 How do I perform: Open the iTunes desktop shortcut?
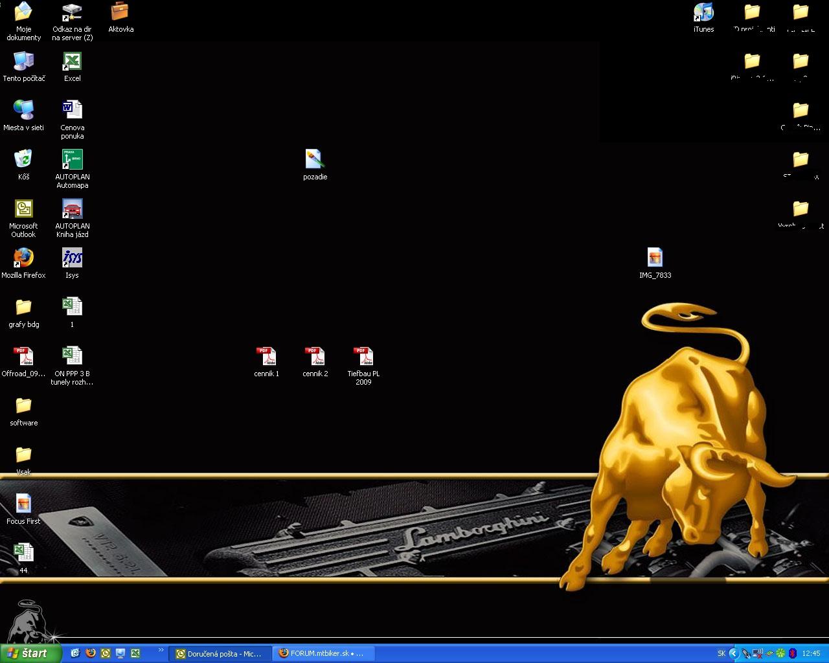(x=703, y=12)
